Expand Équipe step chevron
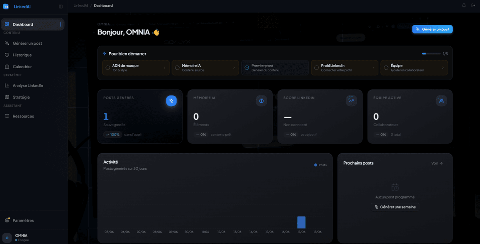480x244 pixels. (x=443, y=68)
